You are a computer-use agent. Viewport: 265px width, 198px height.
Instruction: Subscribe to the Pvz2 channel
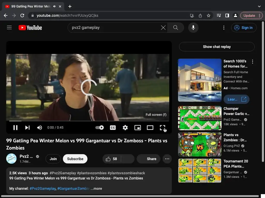click(75, 159)
